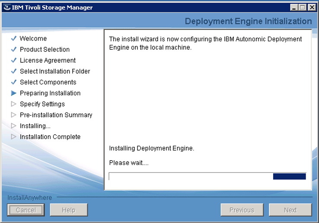Click the checkmark beside Product Selection
The width and height of the screenshot is (319, 223).
(x=14, y=49)
